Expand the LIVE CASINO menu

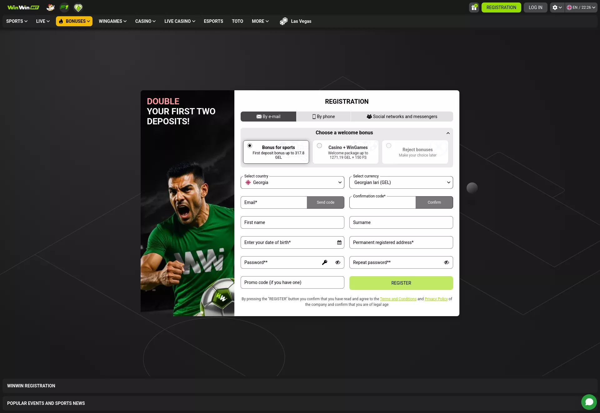180,21
